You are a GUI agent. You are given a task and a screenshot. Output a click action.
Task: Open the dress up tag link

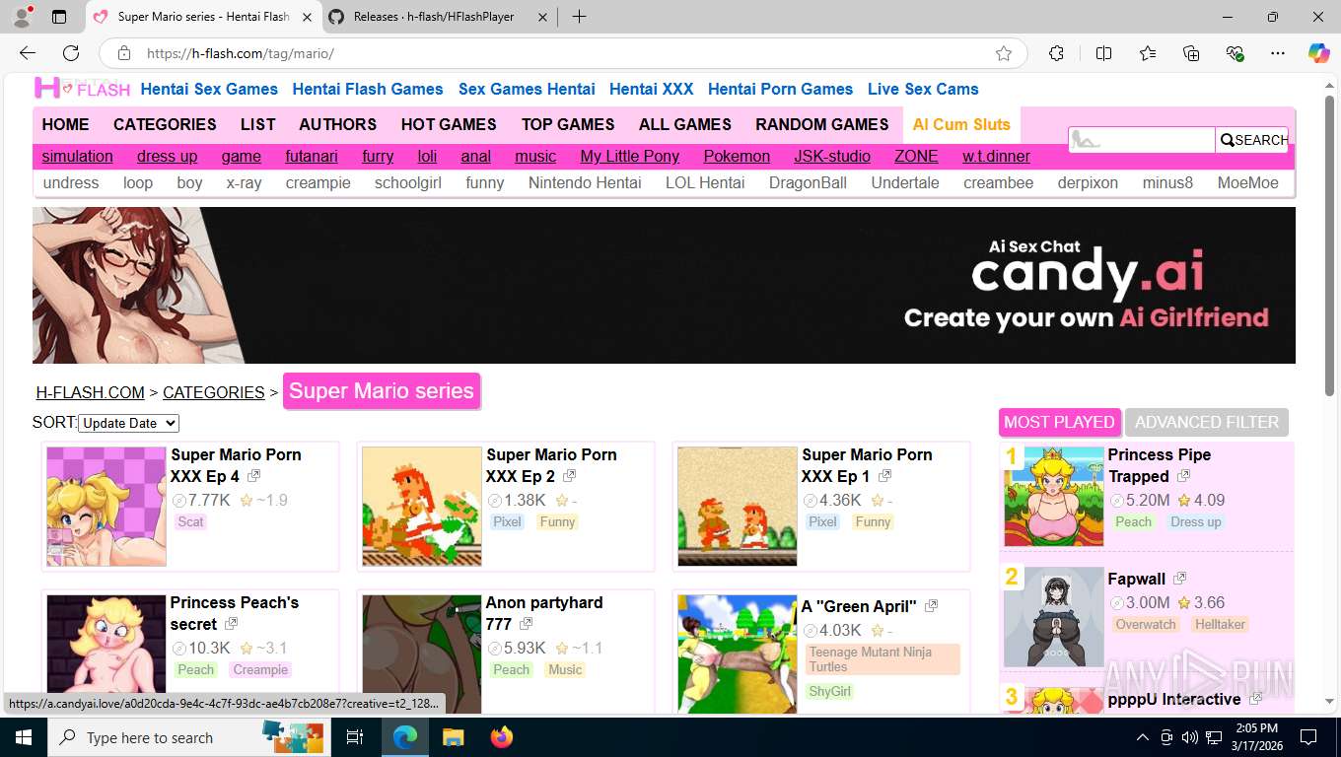[168, 156]
